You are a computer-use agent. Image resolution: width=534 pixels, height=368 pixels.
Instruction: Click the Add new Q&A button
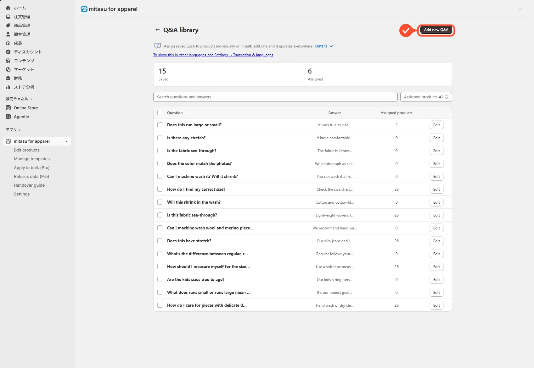click(436, 30)
